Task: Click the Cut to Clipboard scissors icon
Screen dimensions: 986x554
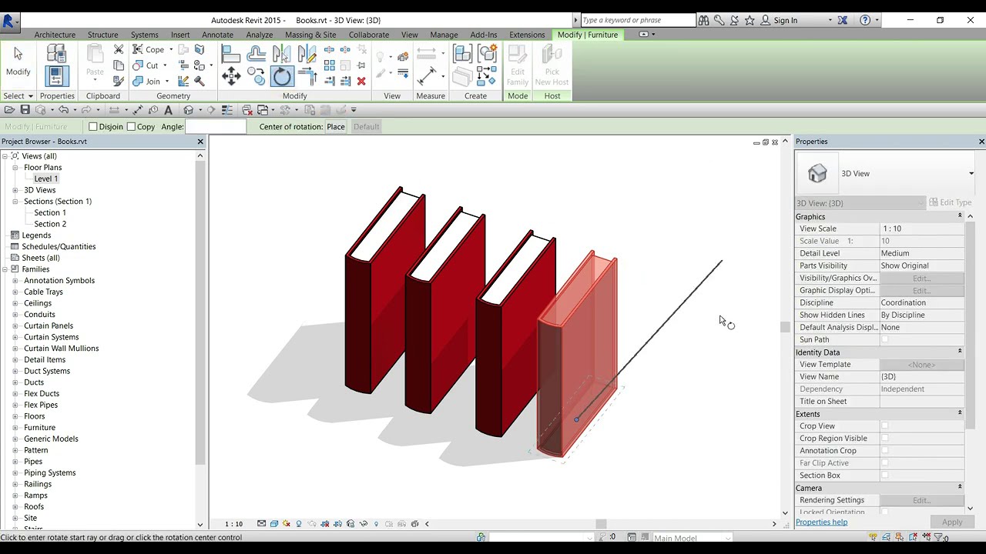Action: [x=119, y=49]
